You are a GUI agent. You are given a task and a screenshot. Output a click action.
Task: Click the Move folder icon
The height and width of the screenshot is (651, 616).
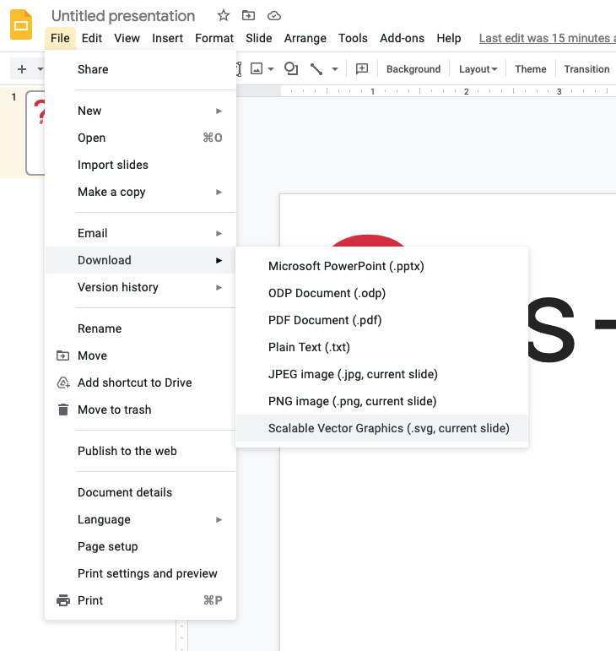pos(62,355)
